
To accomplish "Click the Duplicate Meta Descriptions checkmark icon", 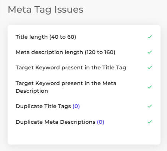I will point(150,122).
